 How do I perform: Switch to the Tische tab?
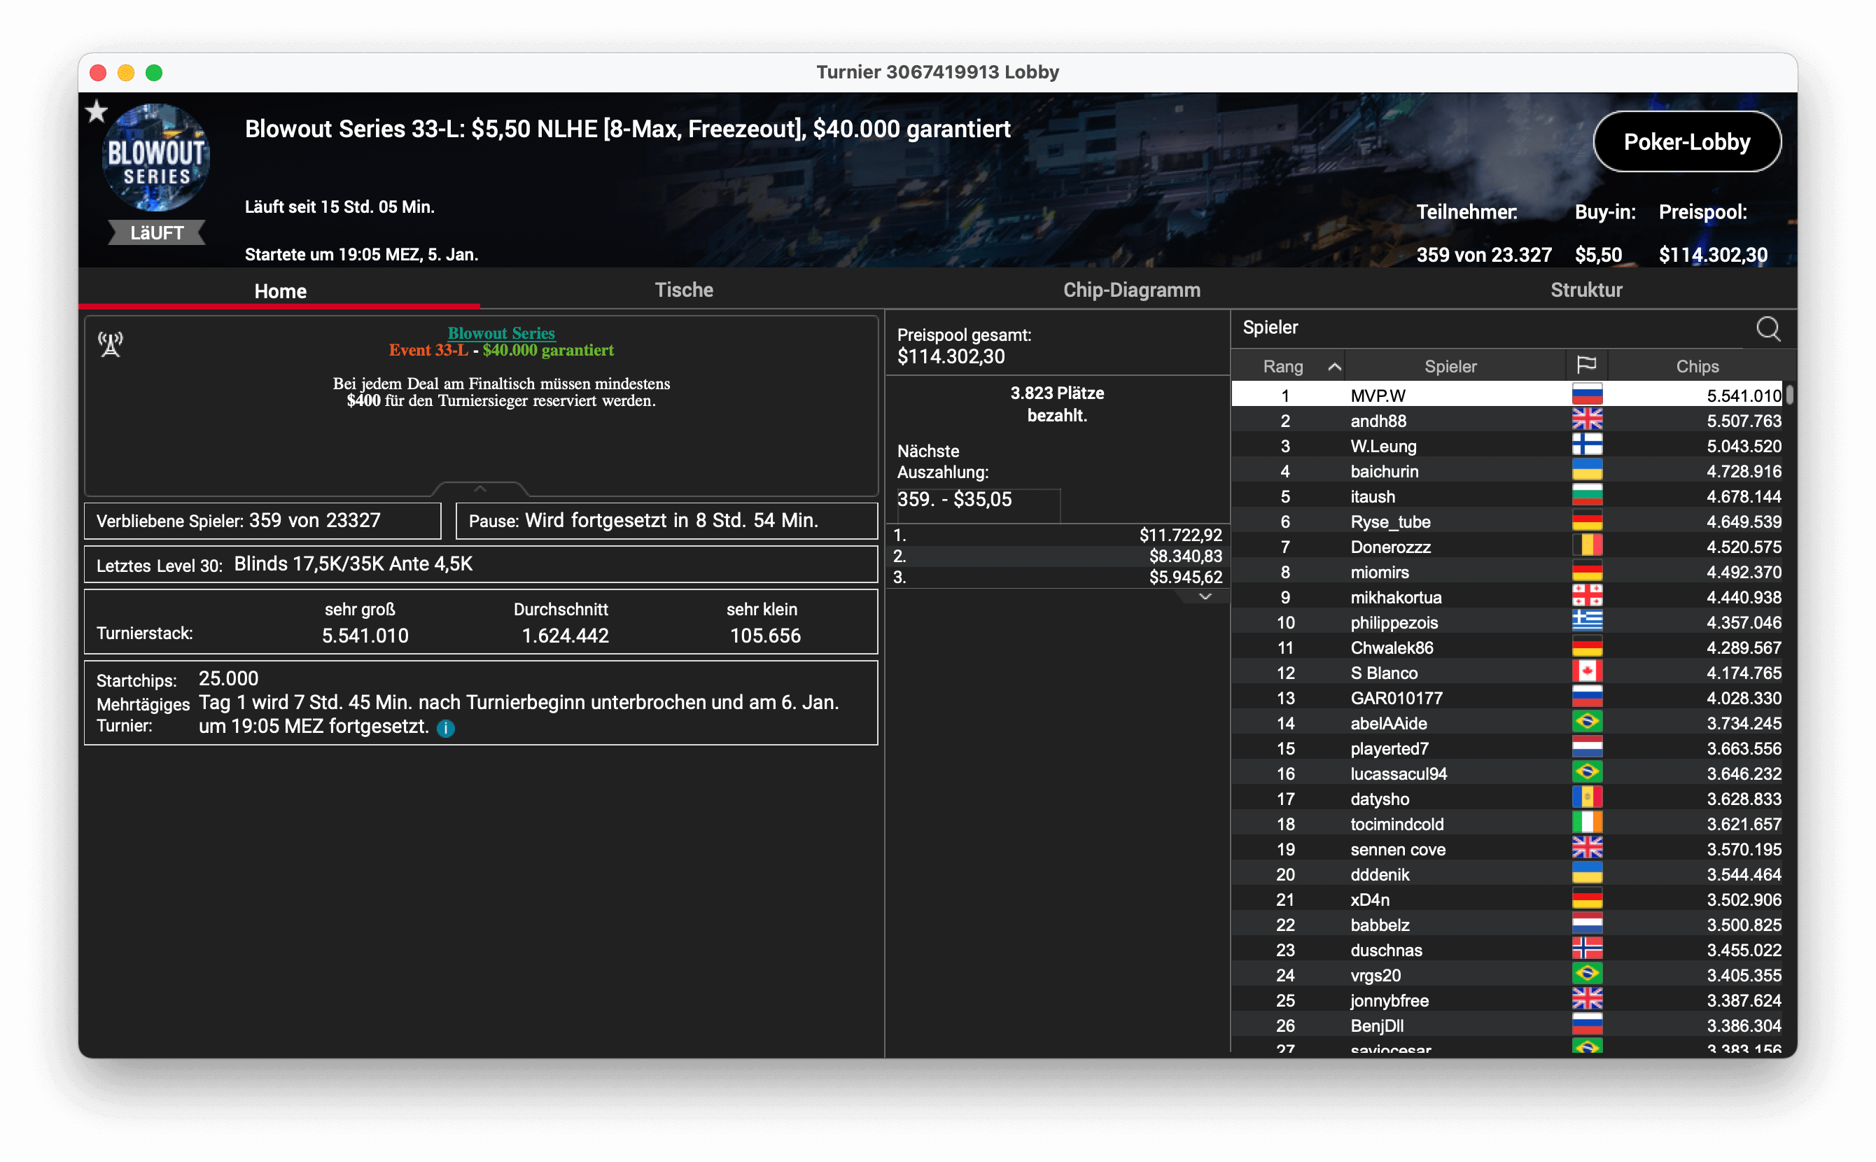coord(683,290)
